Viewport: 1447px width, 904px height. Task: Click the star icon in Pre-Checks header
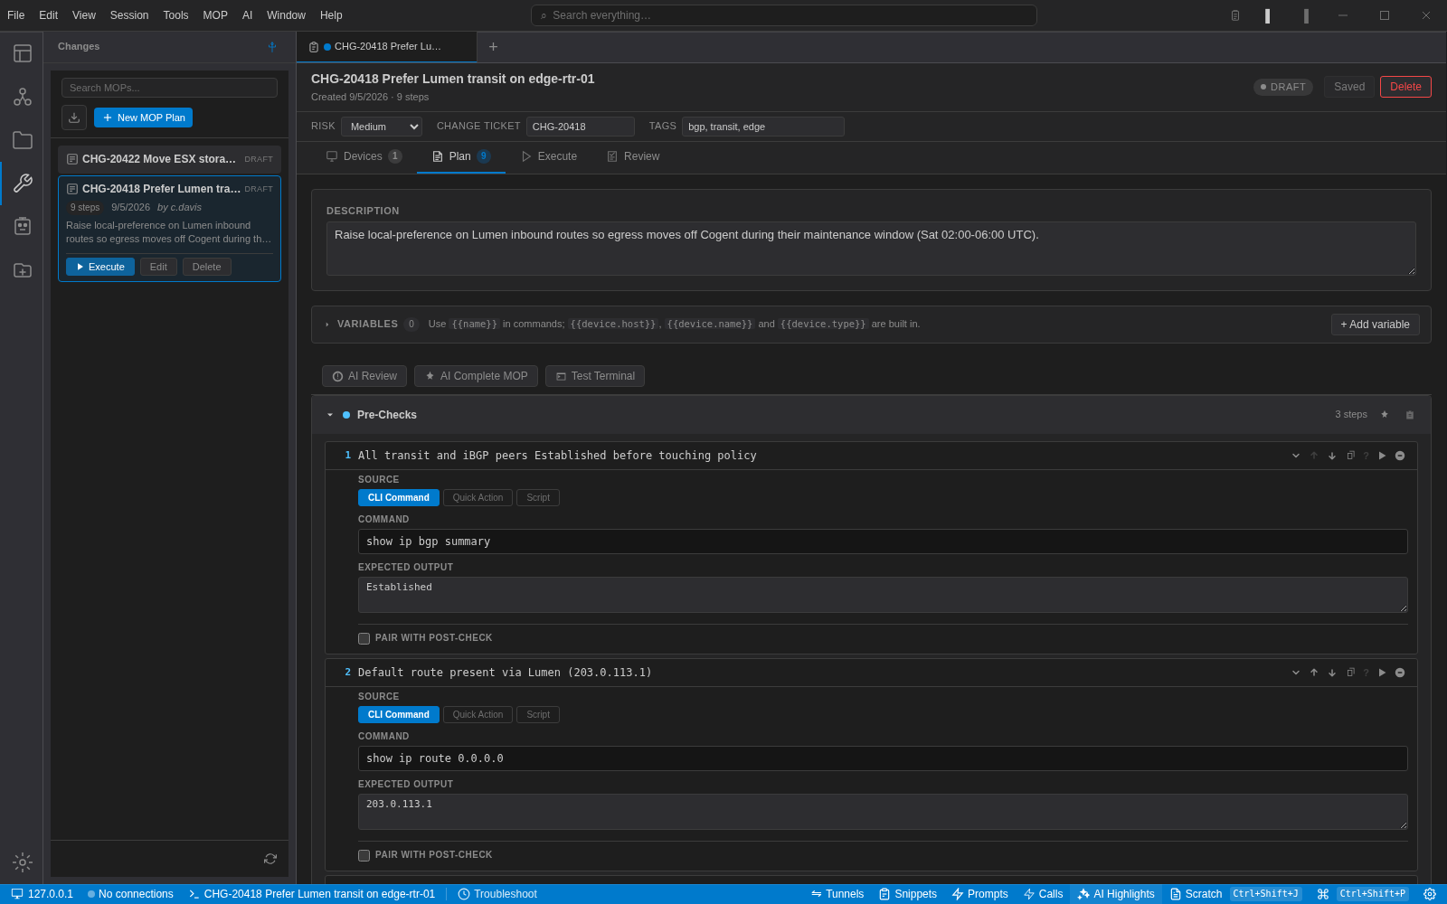click(x=1385, y=415)
